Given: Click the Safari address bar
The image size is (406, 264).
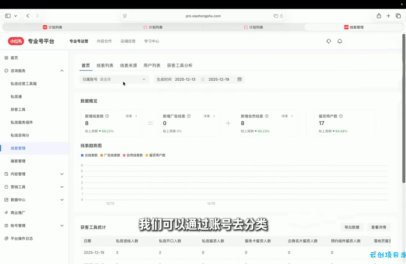Looking at the screenshot, I should pyautogui.click(x=203, y=16).
